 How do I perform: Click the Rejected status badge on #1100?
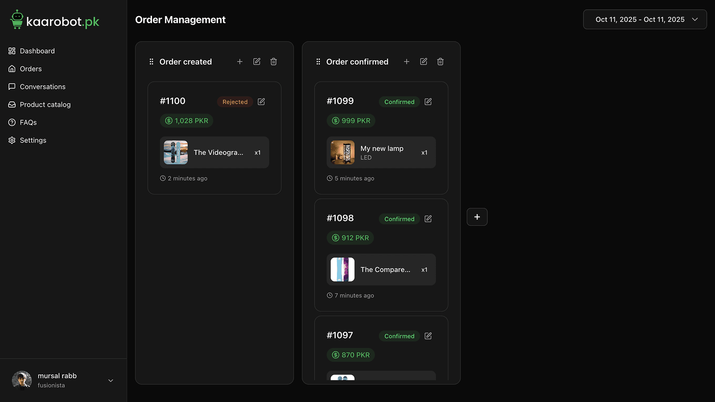[x=235, y=102]
